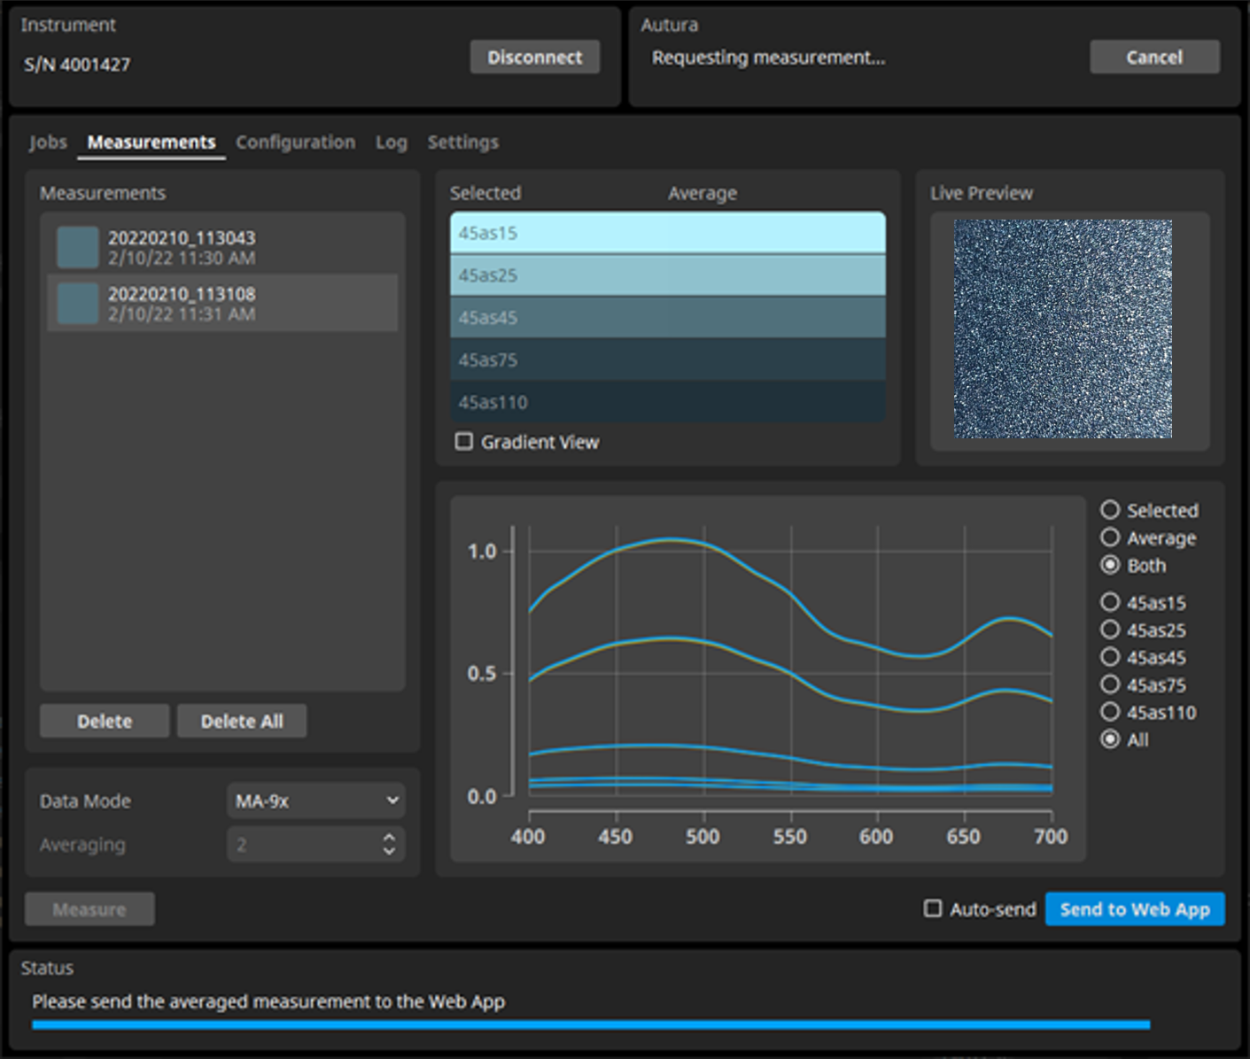The image size is (1250, 1059).
Task: Choose the Average plot option
Action: (1110, 537)
